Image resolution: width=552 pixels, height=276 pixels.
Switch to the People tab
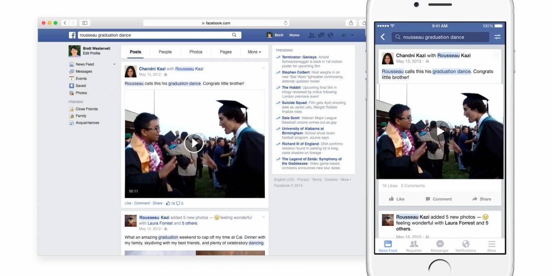click(x=165, y=52)
